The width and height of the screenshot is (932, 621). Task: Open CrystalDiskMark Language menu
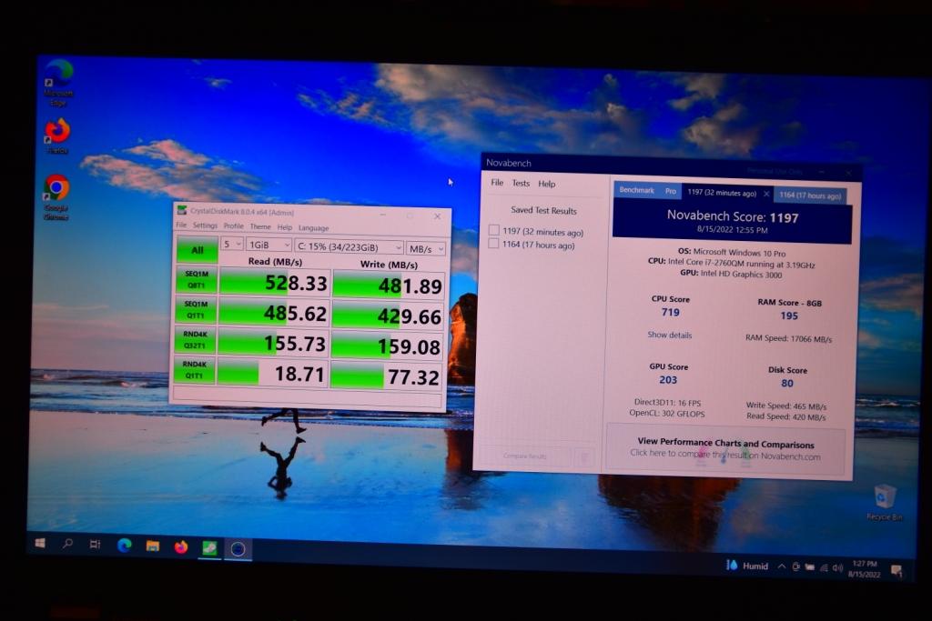[x=314, y=228]
